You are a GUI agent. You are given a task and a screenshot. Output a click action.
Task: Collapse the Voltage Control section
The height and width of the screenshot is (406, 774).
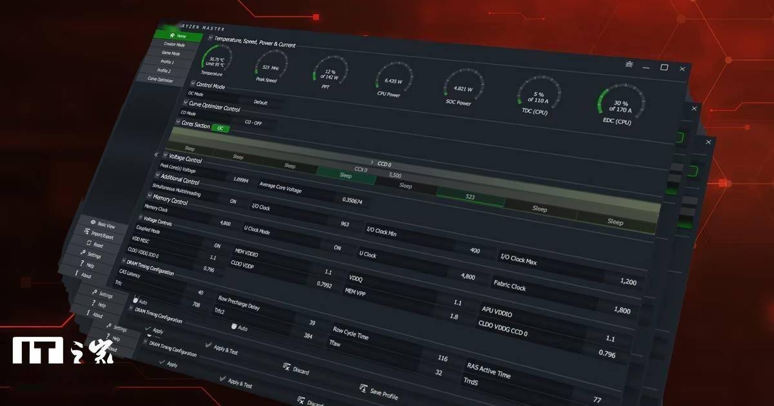point(165,155)
